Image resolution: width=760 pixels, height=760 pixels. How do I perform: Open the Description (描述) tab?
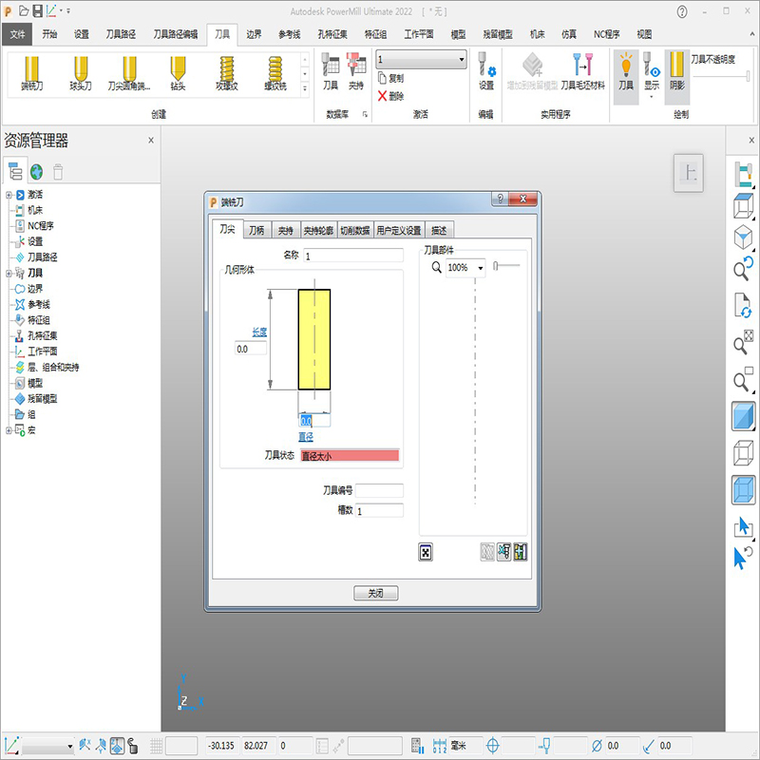point(439,230)
